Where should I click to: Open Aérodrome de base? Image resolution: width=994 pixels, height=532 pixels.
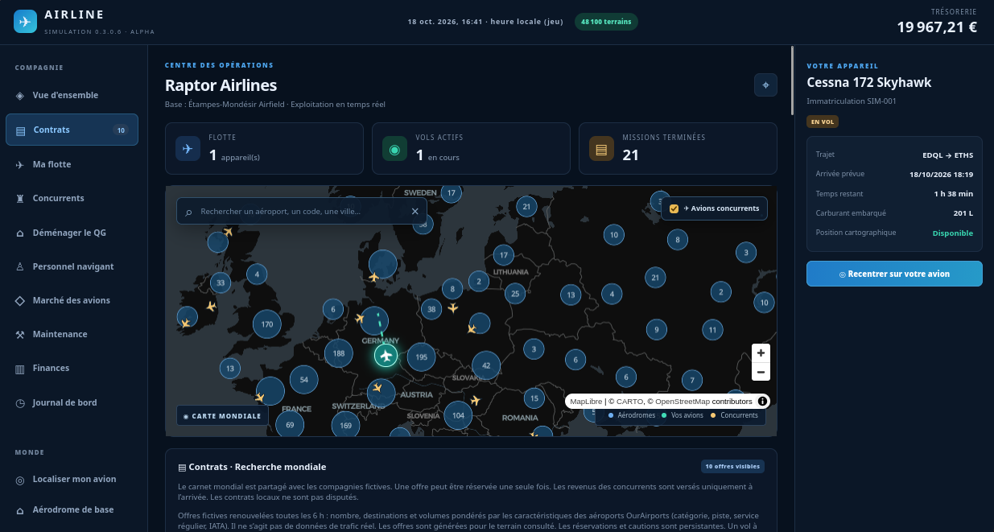pyautogui.click(x=72, y=509)
